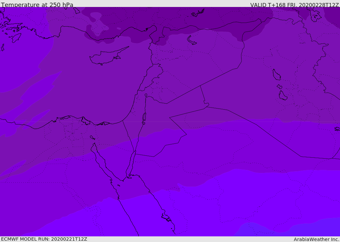Click the 'VALID T+168 FRI. 20200228T12Z' label
This screenshot has height=242, width=340.
tap(295, 5)
